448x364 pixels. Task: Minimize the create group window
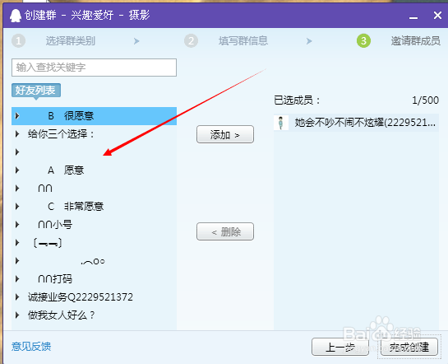pyautogui.click(x=413, y=18)
